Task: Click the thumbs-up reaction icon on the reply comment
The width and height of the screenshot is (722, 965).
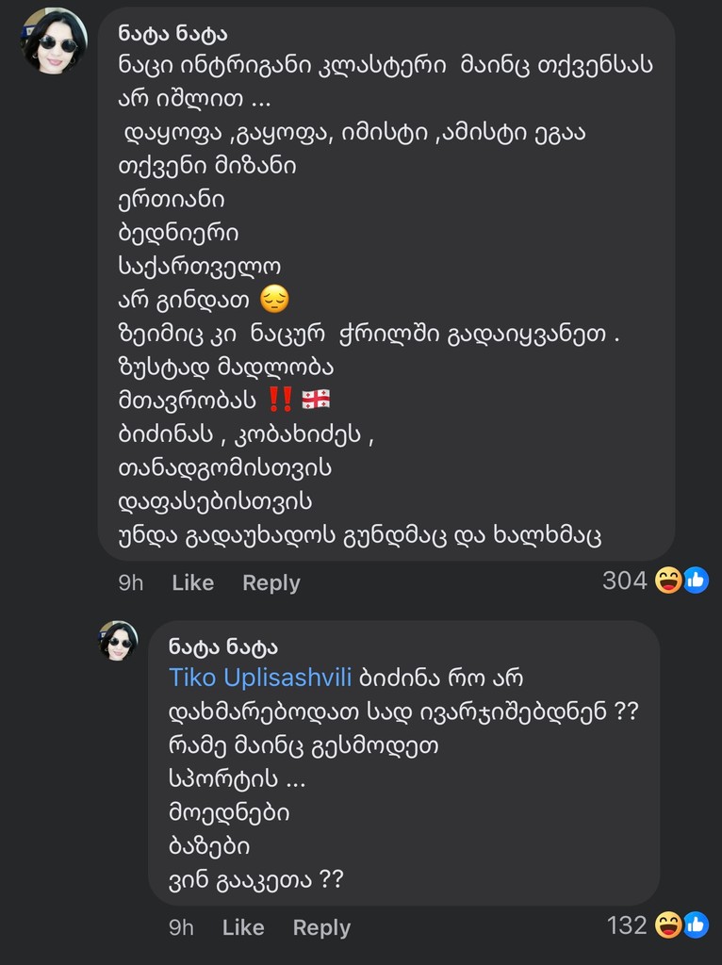Action: tap(696, 926)
